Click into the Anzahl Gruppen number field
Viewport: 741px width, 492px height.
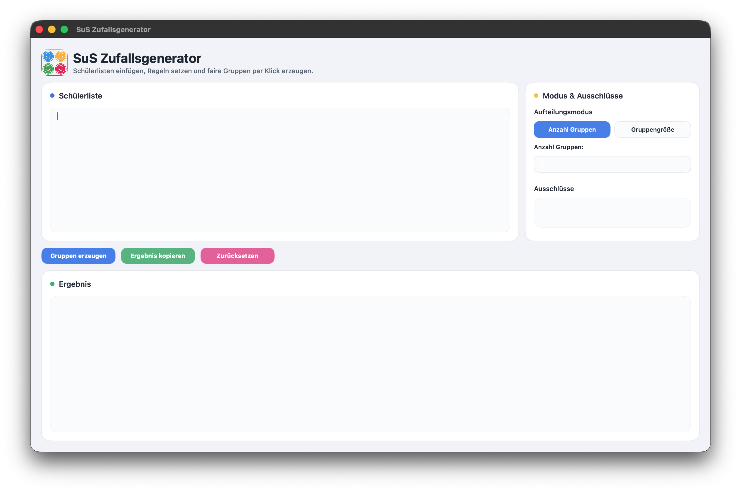tap(612, 164)
